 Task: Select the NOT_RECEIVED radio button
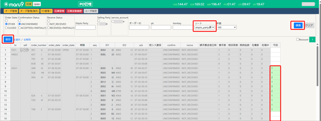(49, 24)
